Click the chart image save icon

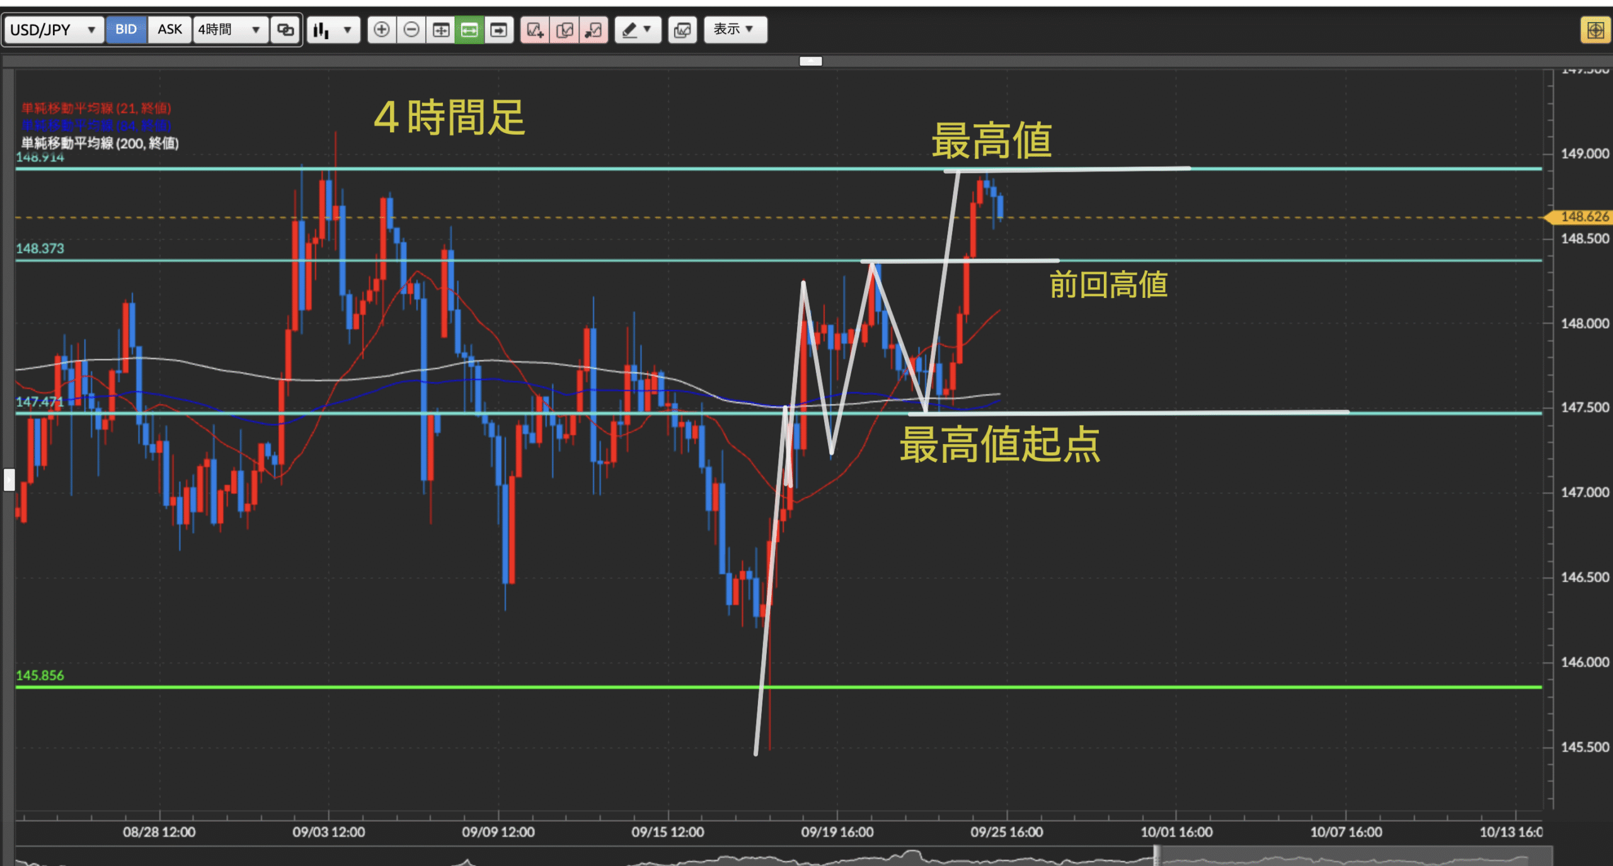tap(682, 30)
